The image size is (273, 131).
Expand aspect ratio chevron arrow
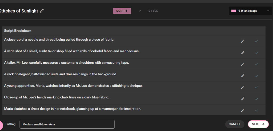coord(268,11)
